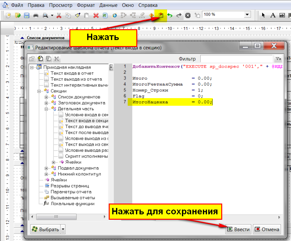Collapse the Приходная накладная root node

pyautogui.click(x=32, y=68)
